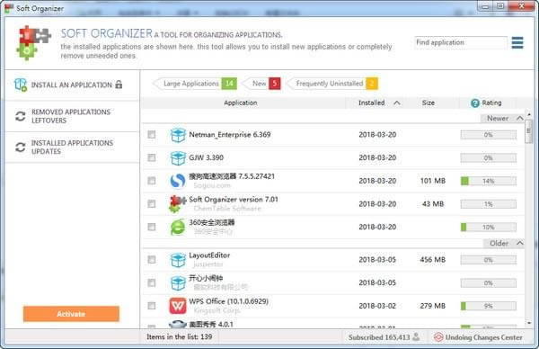The width and height of the screenshot is (539, 349).
Task: Sort by the Size column header
Action: click(429, 103)
